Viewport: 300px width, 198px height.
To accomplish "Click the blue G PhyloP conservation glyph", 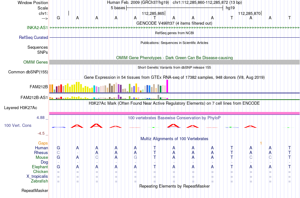I will point(58,127).
